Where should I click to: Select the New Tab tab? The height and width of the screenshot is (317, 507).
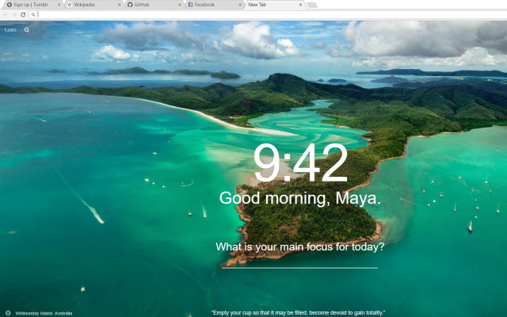(x=275, y=5)
